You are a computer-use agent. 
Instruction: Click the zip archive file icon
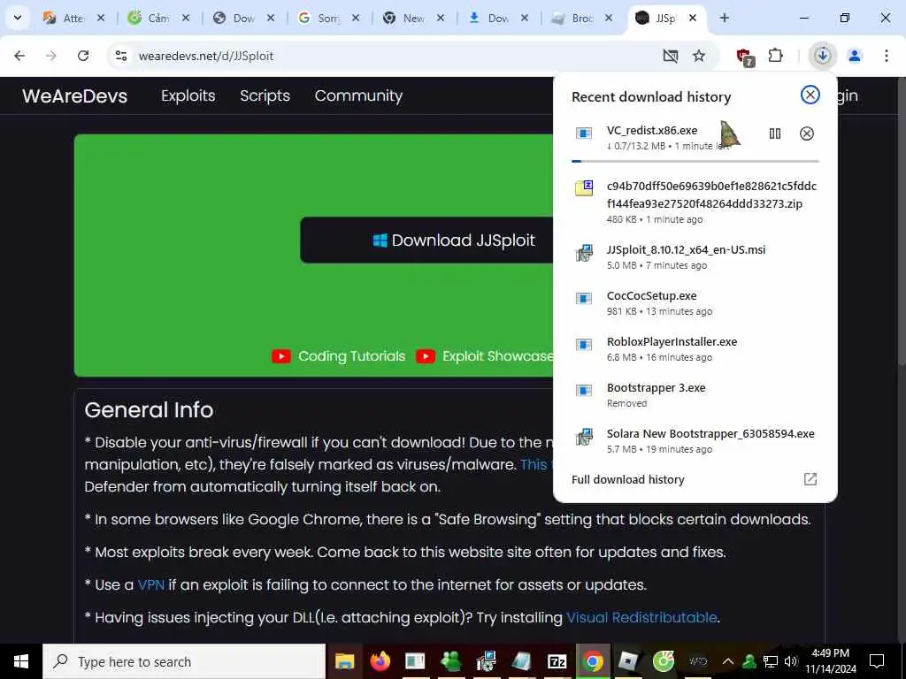[x=584, y=187]
